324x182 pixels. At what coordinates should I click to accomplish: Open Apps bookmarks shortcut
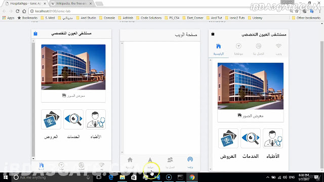pyautogui.click(x=8, y=18)
